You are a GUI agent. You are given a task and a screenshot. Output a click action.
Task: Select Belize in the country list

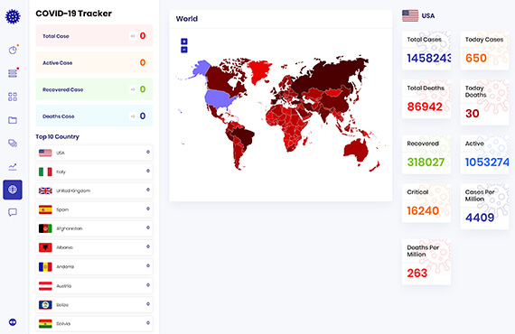(x=94, y=305)
